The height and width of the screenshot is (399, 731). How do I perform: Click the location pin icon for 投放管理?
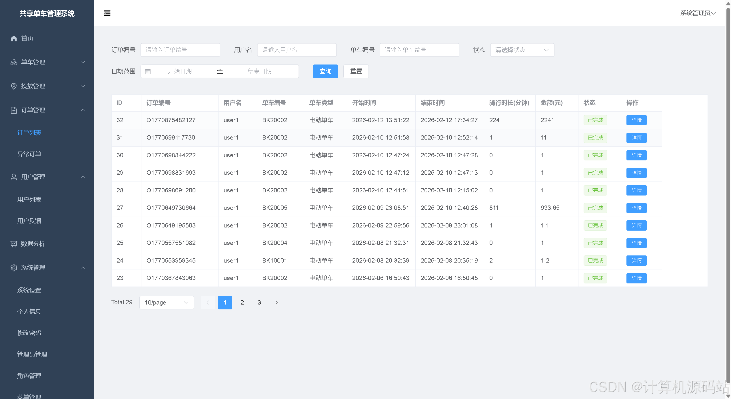click(x=14, y=86)
